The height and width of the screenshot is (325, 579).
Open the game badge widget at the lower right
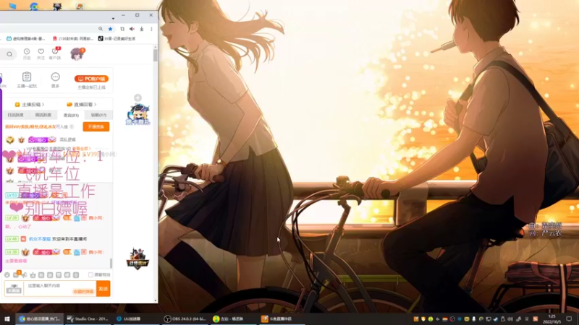(x=138, y=259)
